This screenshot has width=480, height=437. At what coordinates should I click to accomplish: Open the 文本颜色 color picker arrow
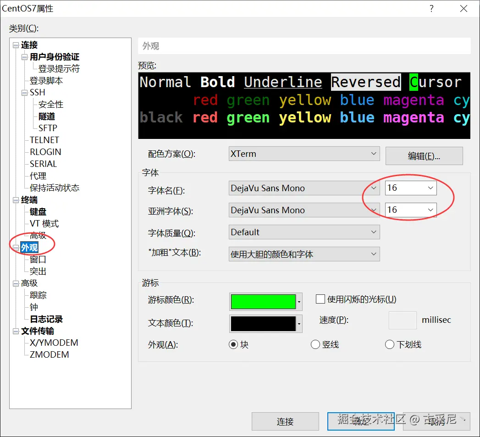point(299,323)
